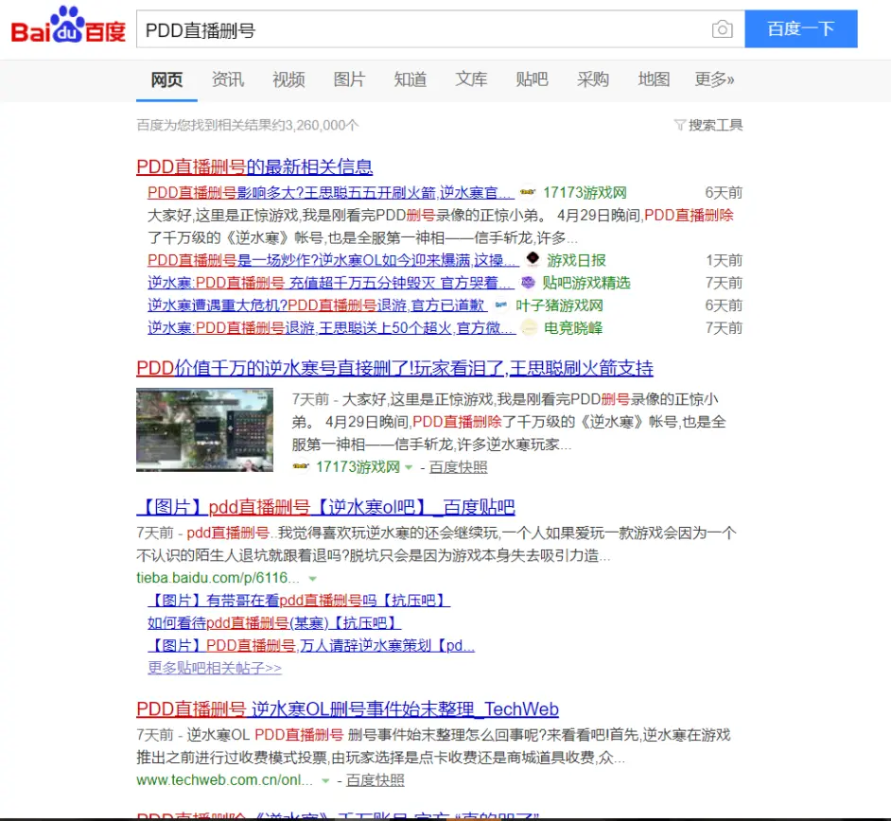Select the 网页 tab

[166, 79]
